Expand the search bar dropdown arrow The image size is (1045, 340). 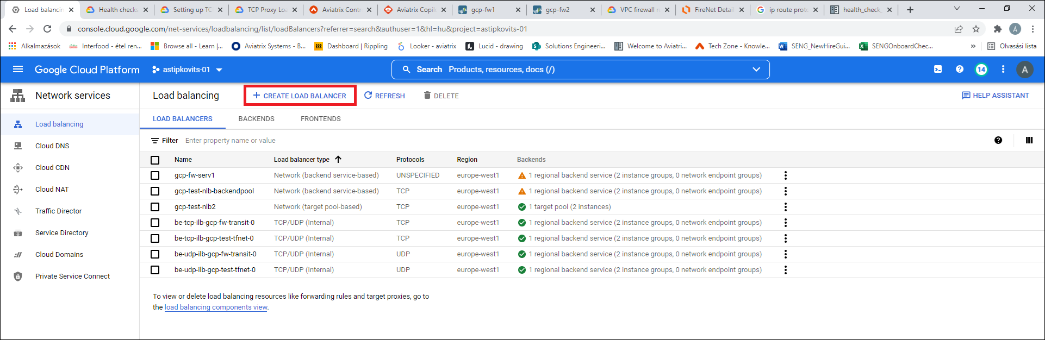[756, 70]
